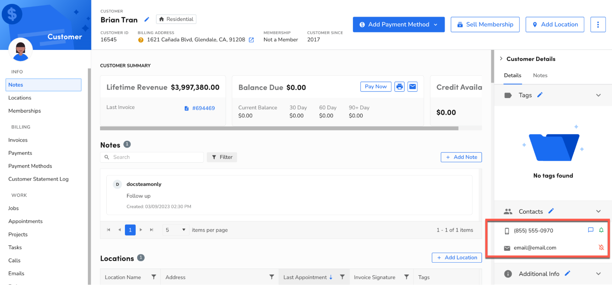The width and height of the screenshot is (612, 285).
Task: Click Add Location in the header
Action: [x=555, y=24]
